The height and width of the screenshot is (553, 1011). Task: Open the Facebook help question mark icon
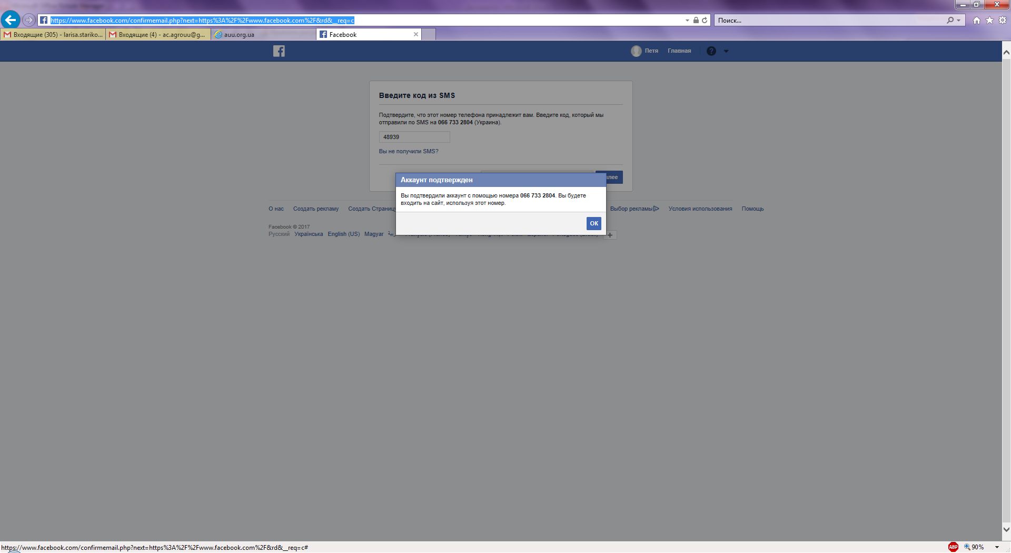(711, 51)
